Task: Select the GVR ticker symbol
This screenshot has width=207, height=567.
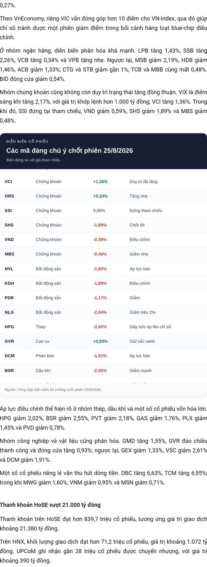Action: coord(9,341)
